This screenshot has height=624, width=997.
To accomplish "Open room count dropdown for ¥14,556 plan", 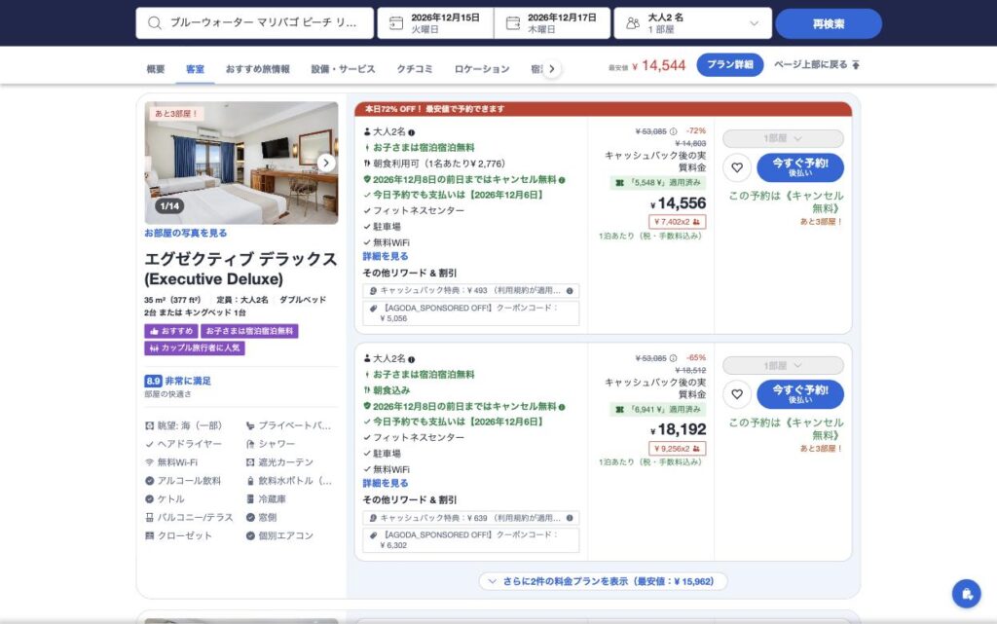I will coord(783,138).
